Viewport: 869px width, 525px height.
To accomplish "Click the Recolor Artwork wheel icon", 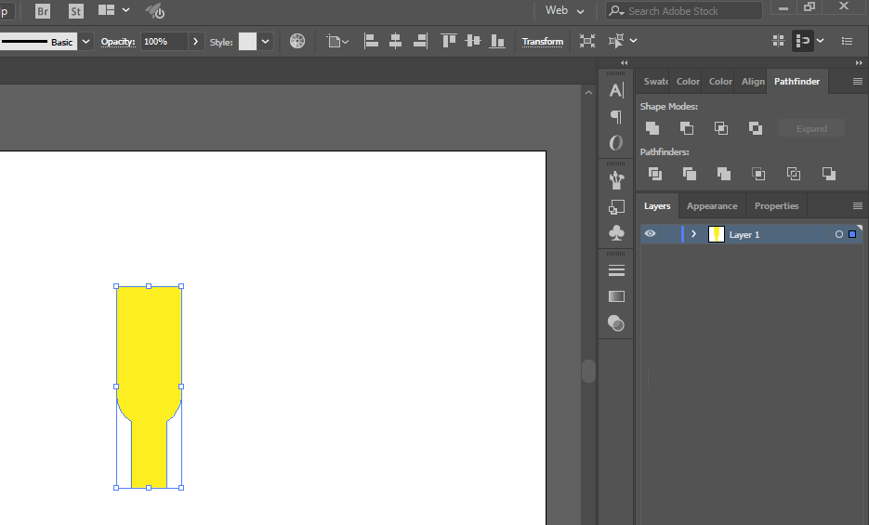I will pyautogui.click(x=297, y=41).
